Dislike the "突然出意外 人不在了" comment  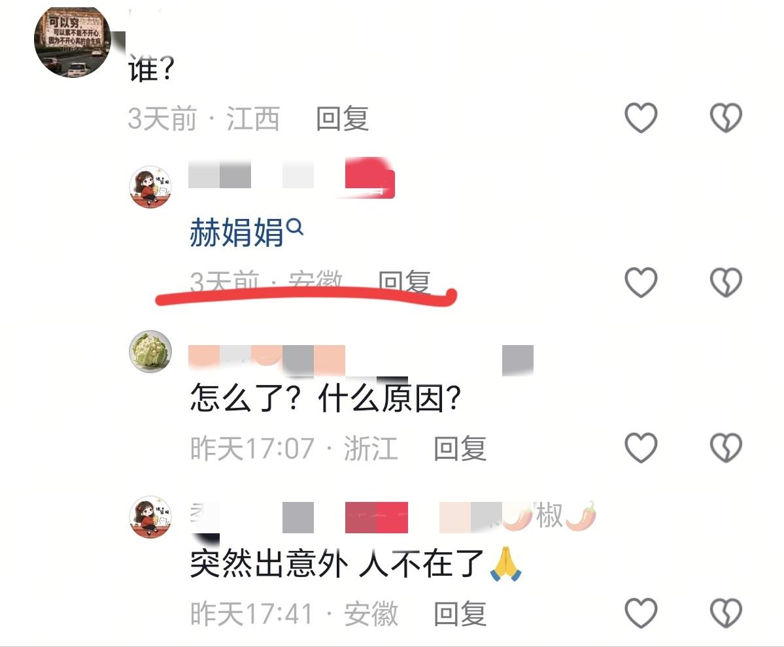point(726,613)
